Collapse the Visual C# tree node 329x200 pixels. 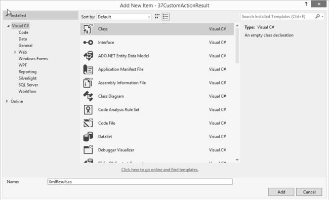8,26
